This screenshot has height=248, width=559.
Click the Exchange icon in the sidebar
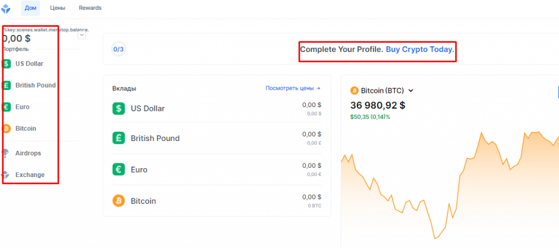point(6,175)
